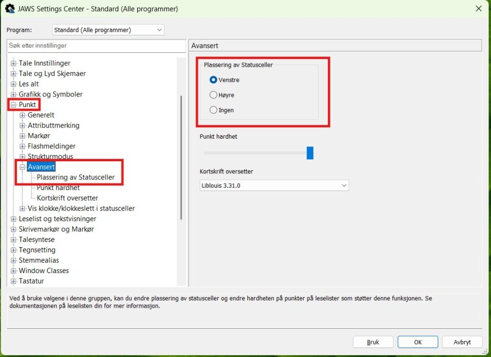The width and height of the screenshot is (491, 357).
Task: Expand Vis klokke/klokkeslett i statusceller node
Action: pyautogui.click(x=22, y=208)
